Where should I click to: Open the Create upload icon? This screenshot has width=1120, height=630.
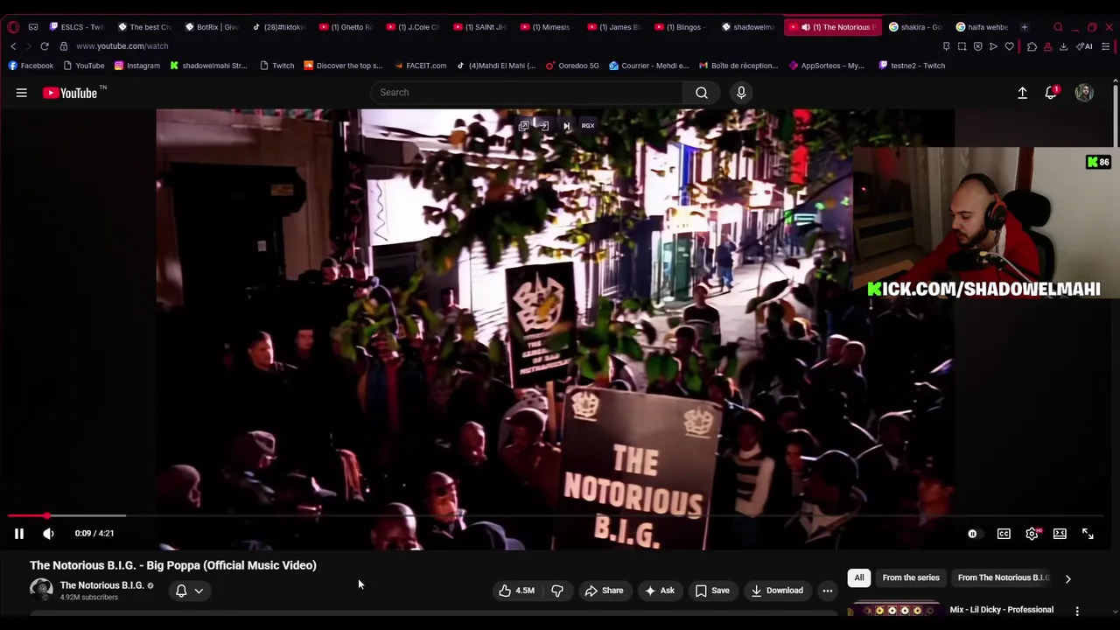[x=1022, y=93]
